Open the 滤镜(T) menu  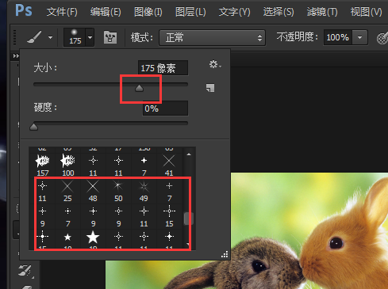point(322,12)
